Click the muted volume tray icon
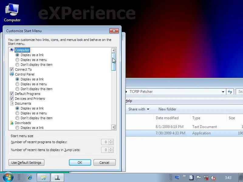This screenshot has width=243, height=182. pyautogui.click(x=213, y=178)
